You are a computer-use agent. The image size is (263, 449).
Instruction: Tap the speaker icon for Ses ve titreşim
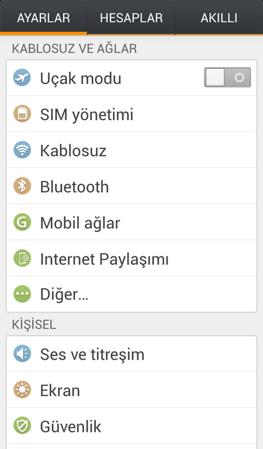22,354
